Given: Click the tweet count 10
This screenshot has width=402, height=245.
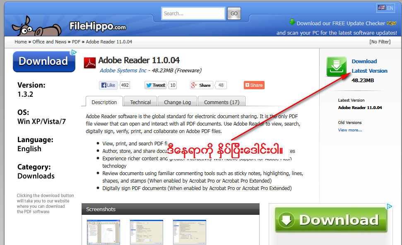Looking at the screenshot, I should 173,85.
